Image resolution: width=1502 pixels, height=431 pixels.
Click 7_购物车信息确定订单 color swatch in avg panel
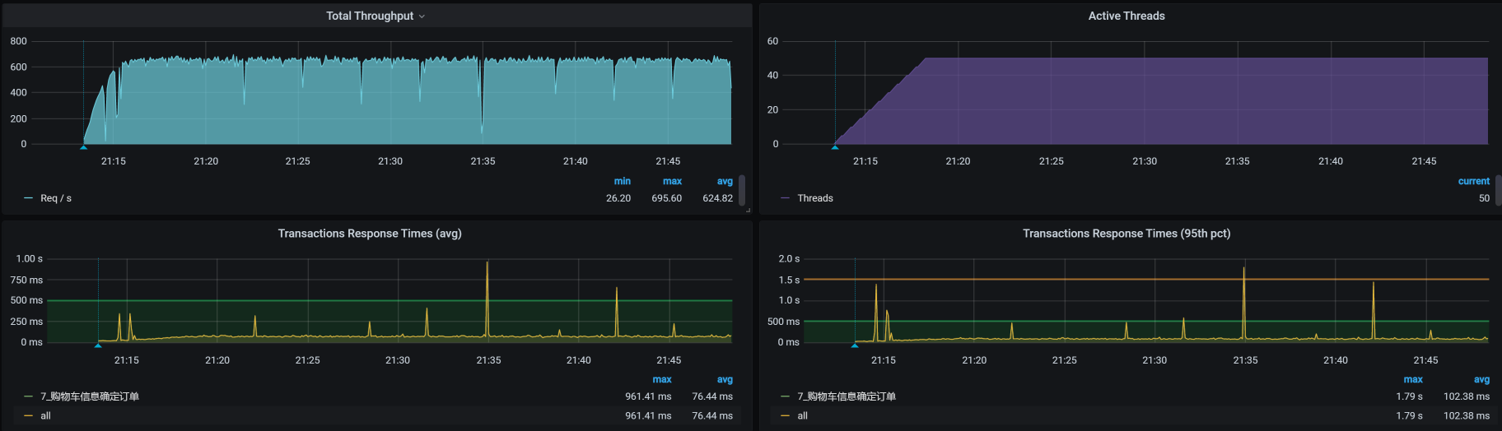coord(29,396)
